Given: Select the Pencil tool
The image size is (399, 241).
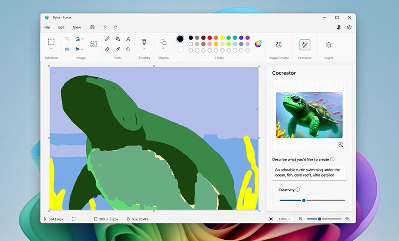Looking at the screenshot, I should (107, 39).
